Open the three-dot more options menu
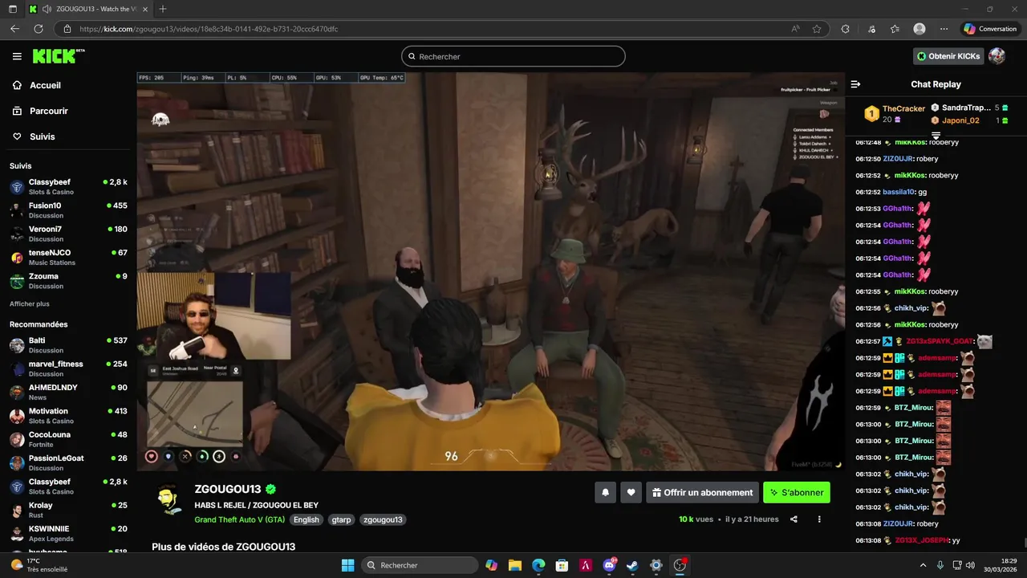 (819, 519)
